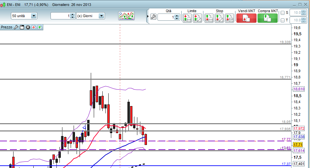This screenshot has height=168, width=310.
Task: Click the ENI - ENI window title
Action: tap(14, 5)
